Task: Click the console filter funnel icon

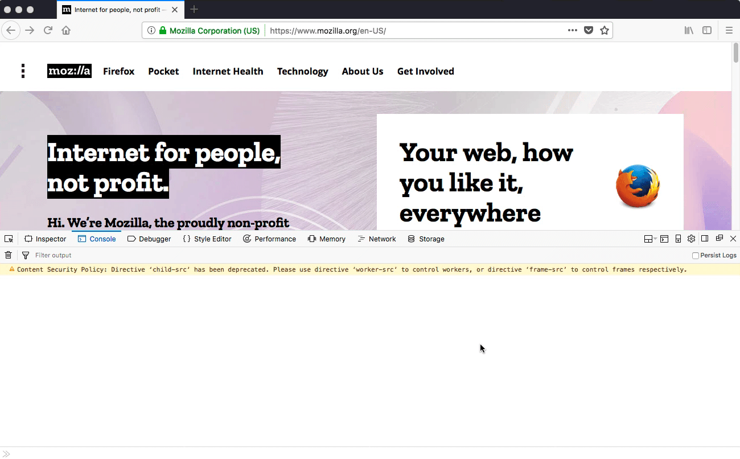Action: 26,255
